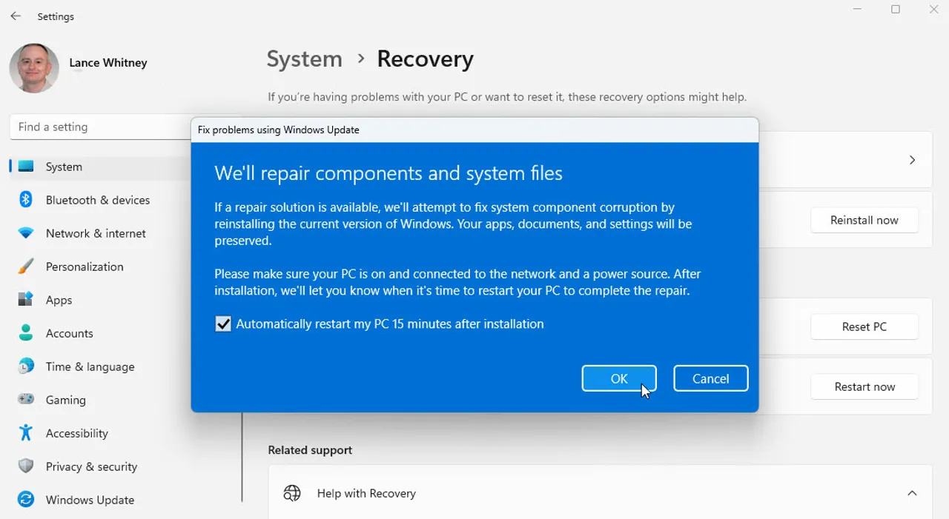The image size is (949, 519).
Task: Click the Accounts person icon
Action: [x=26, y=333]
